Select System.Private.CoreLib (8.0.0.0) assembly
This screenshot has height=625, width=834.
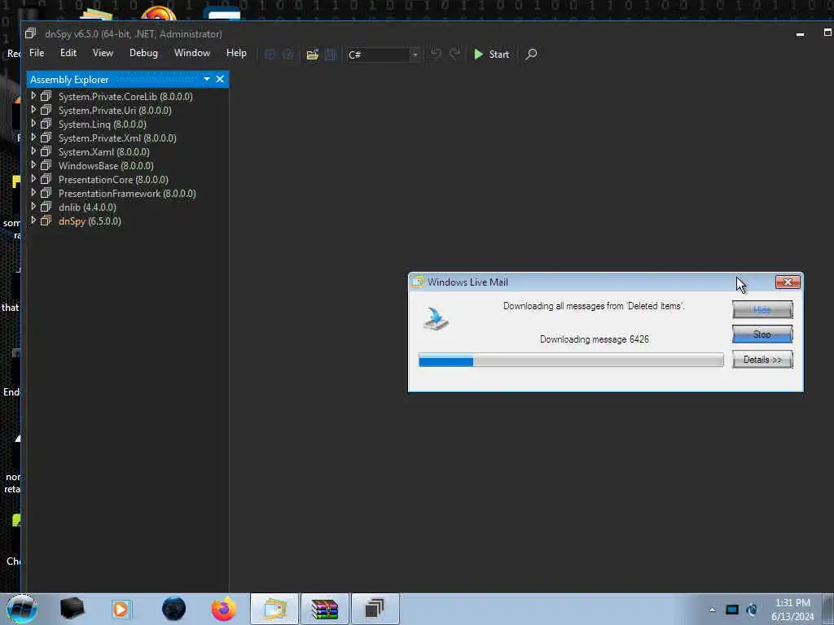coord(125,97)
